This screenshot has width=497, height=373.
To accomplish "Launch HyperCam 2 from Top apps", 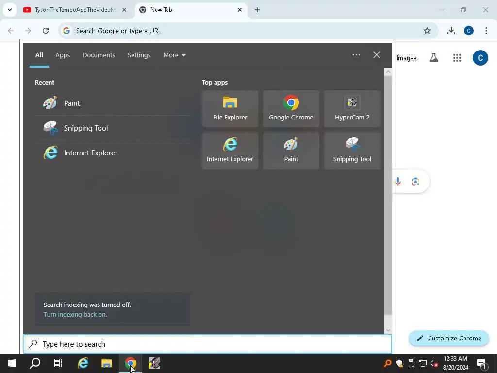I will pos(352,109).
